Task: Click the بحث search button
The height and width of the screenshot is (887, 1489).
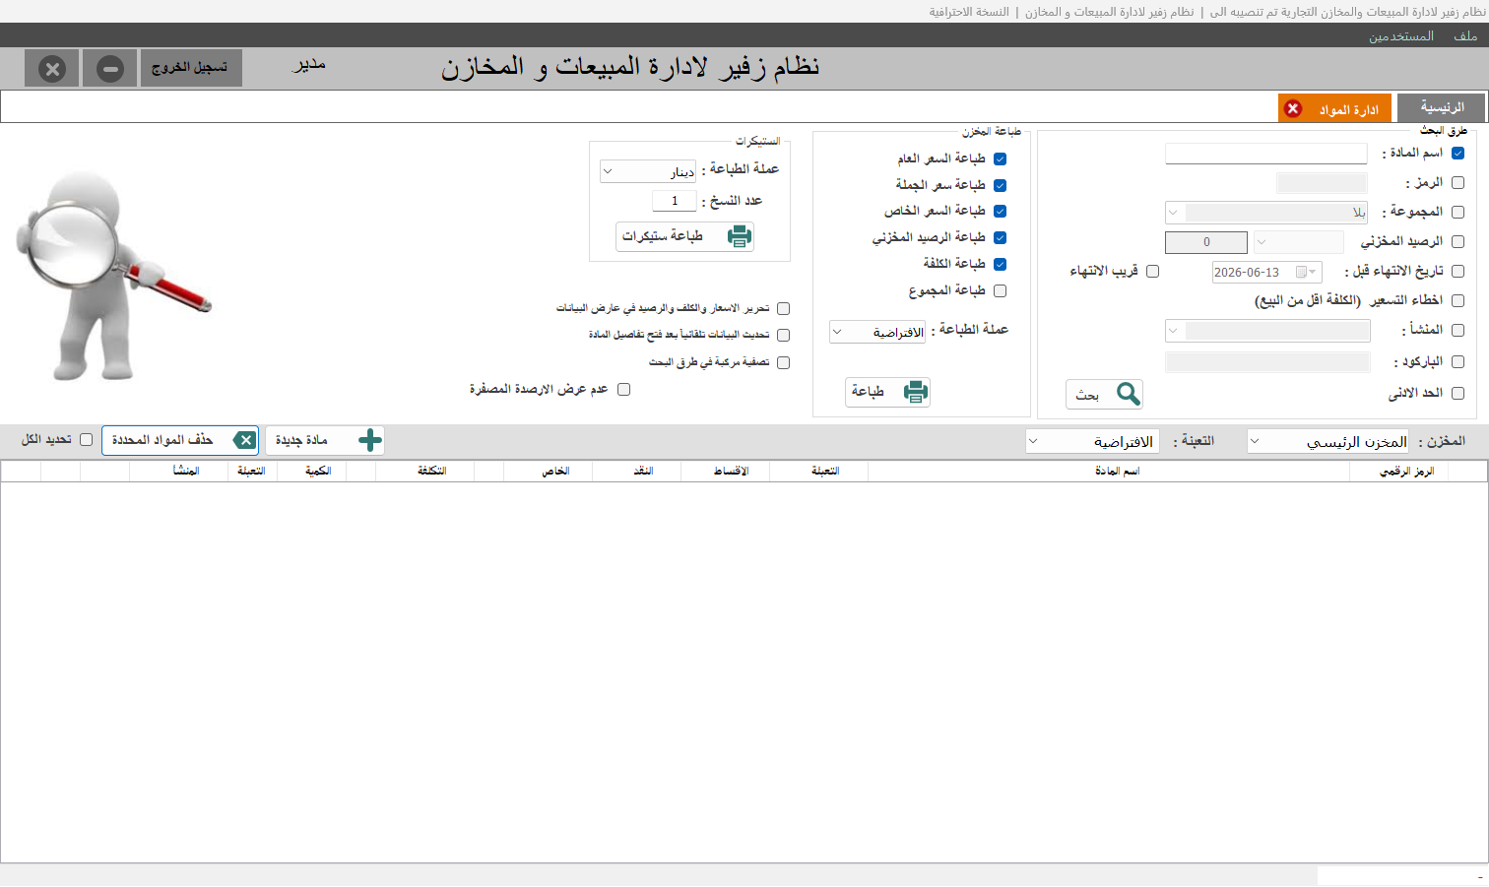Action: click(1104, 394)
